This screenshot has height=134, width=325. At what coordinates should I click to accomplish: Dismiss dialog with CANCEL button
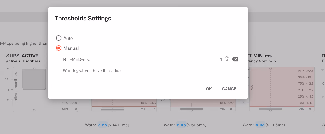point(230,89)
